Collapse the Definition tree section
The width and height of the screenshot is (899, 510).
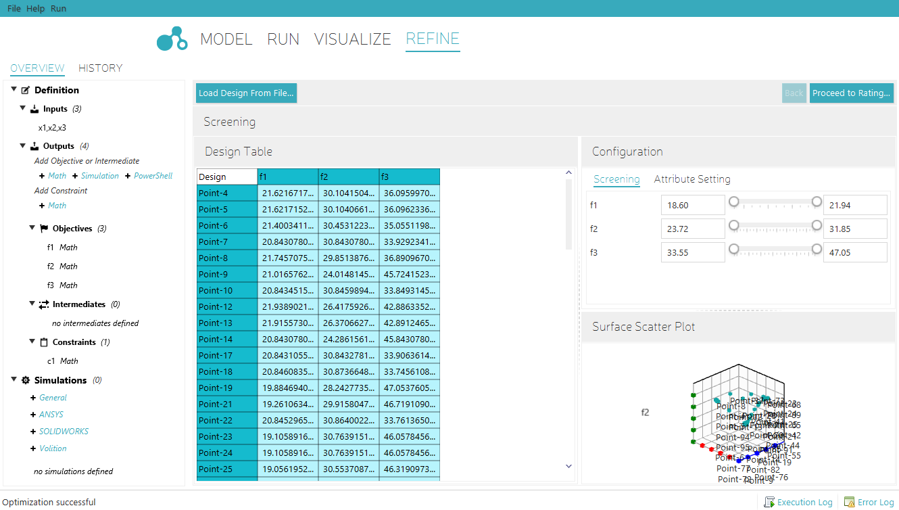[x=14, y=90]
